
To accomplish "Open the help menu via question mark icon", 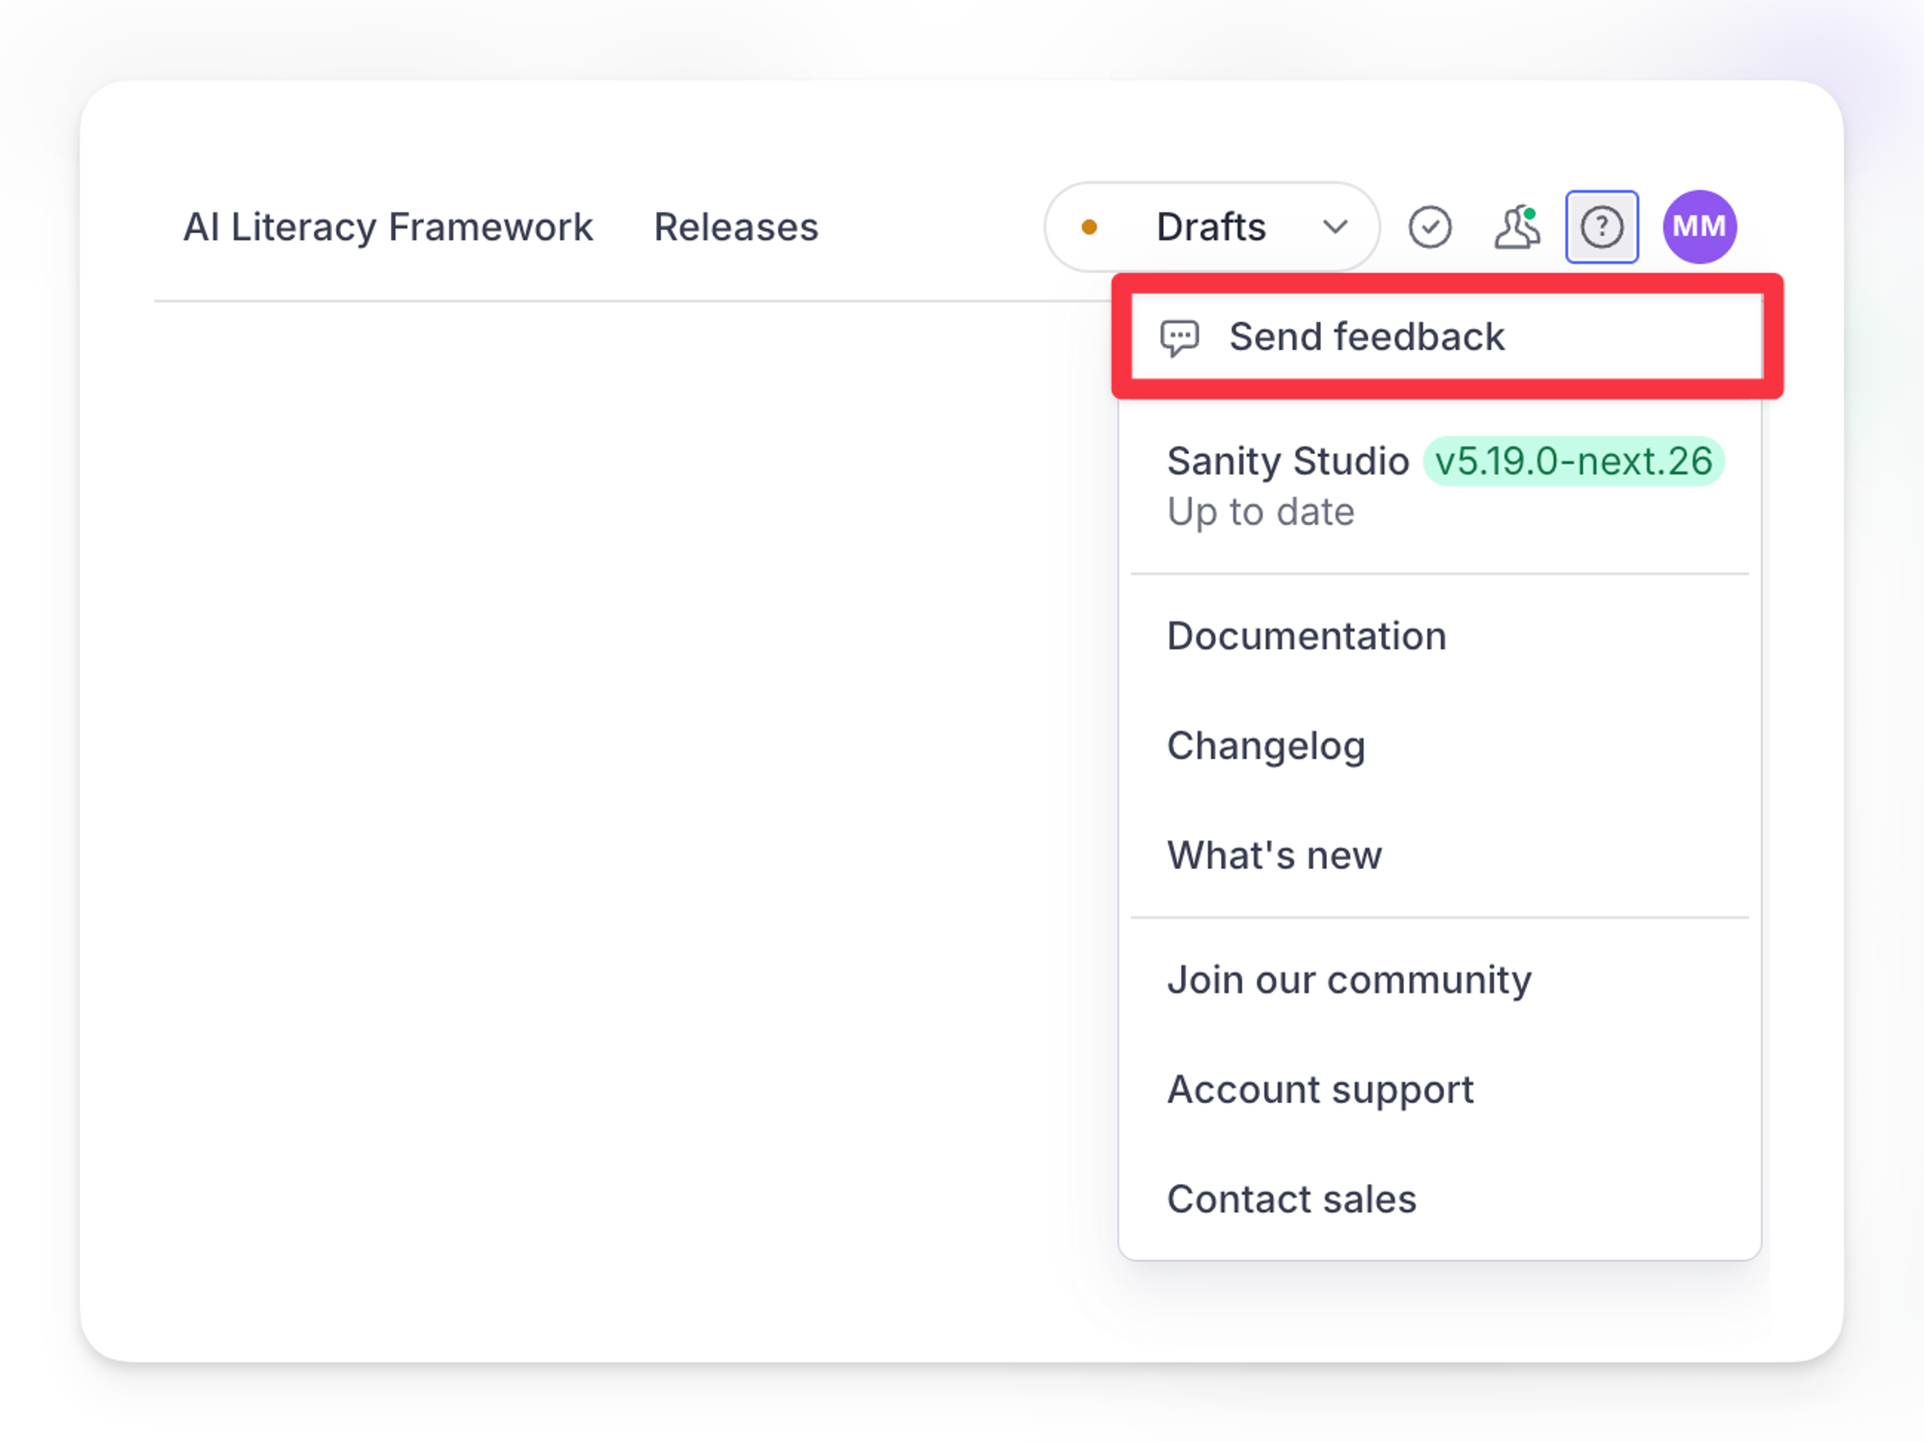I will [x=1601, y=227].
